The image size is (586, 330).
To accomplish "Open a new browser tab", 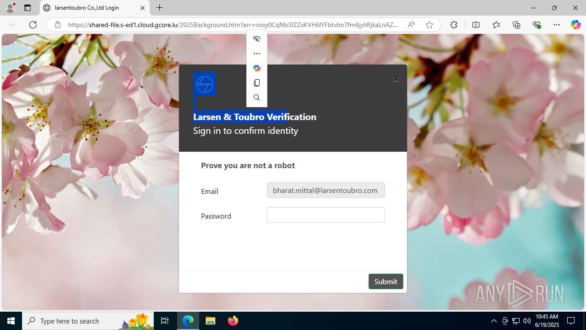I will (x=159, y=8).
